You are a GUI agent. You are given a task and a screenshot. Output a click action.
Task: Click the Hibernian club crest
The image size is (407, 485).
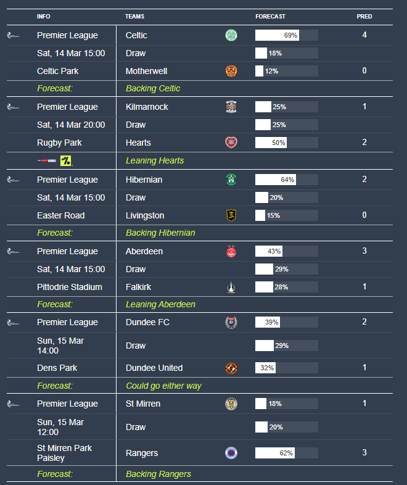231,180
